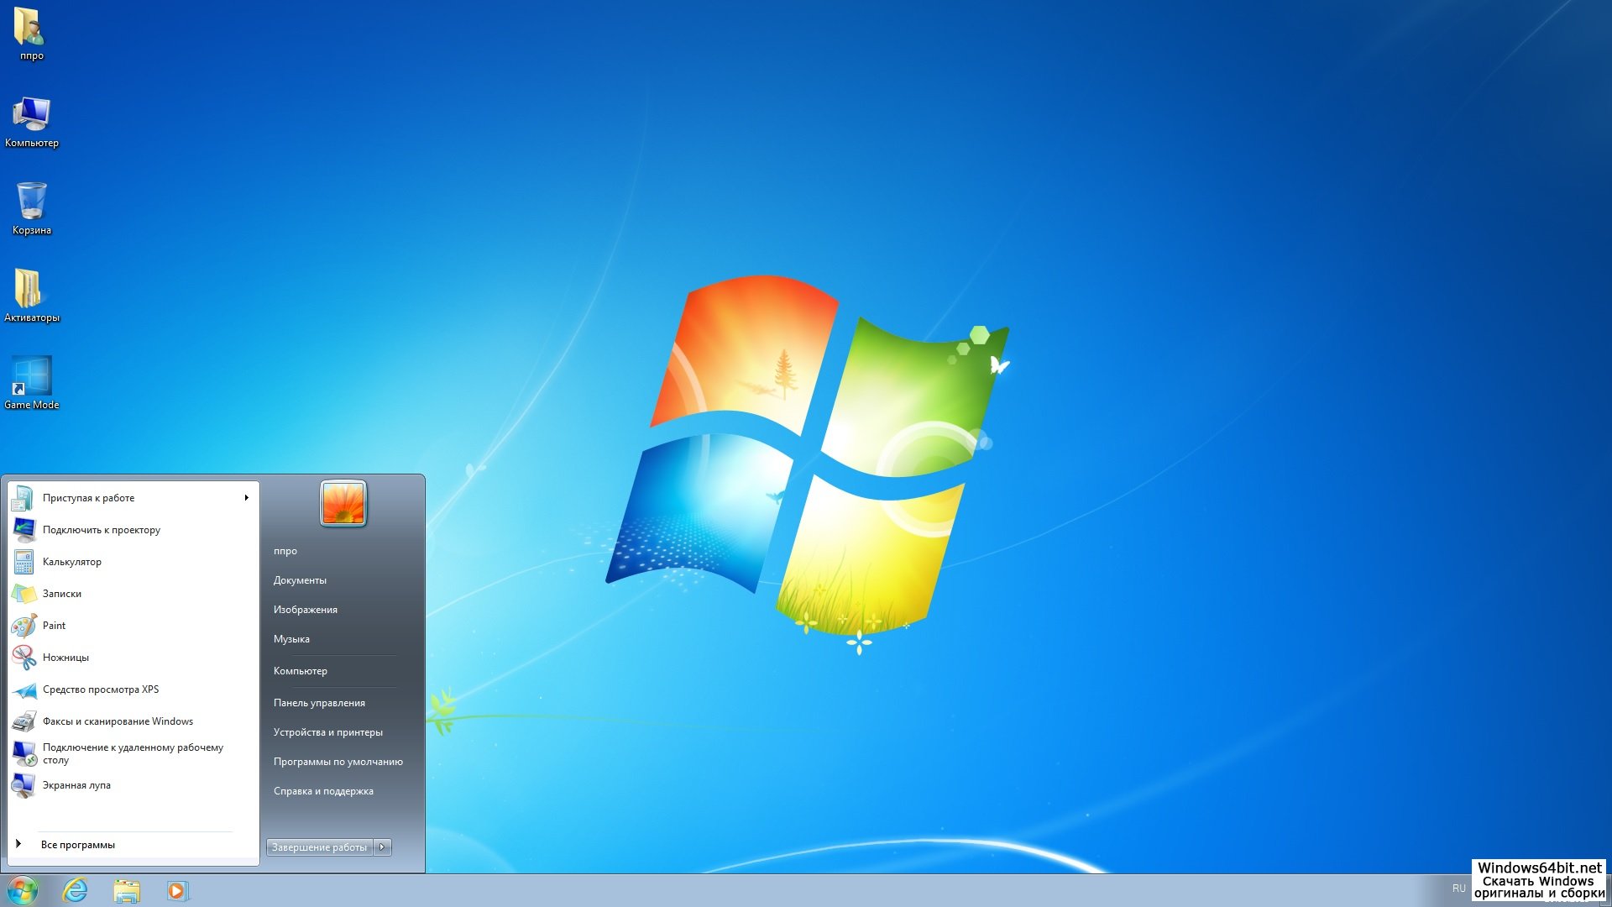This screenshot has height=907, width=1612.
Task: Expand shutdown options arrow beside Завершение работы
Action: [x=383, y=847]
